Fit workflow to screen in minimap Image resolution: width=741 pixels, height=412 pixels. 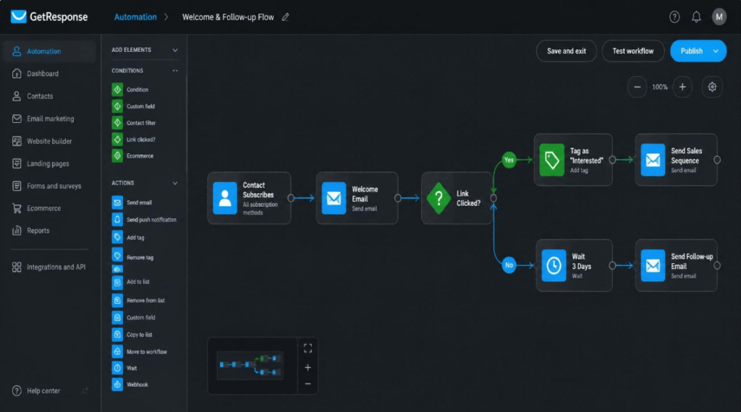(x=308, y=348)
